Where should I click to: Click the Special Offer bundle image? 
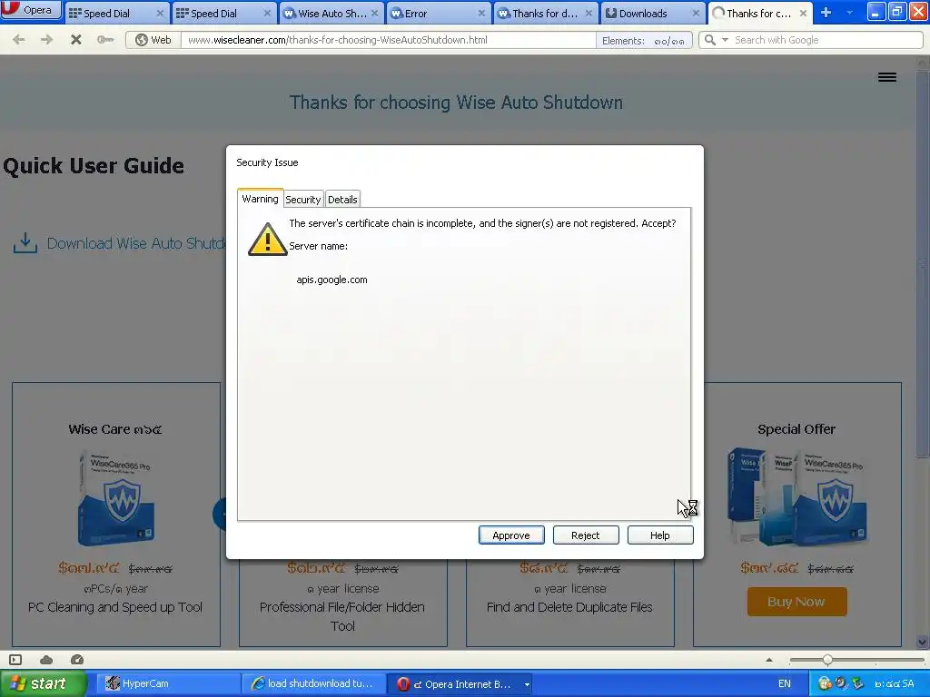click(x=796, y=496)
